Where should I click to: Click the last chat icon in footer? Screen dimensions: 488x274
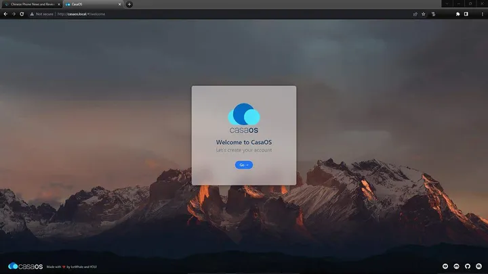[x=477, y=266]
